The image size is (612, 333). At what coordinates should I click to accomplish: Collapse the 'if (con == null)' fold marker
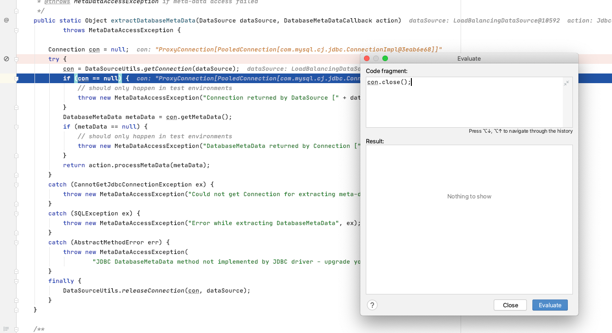(x=16, y=79)
